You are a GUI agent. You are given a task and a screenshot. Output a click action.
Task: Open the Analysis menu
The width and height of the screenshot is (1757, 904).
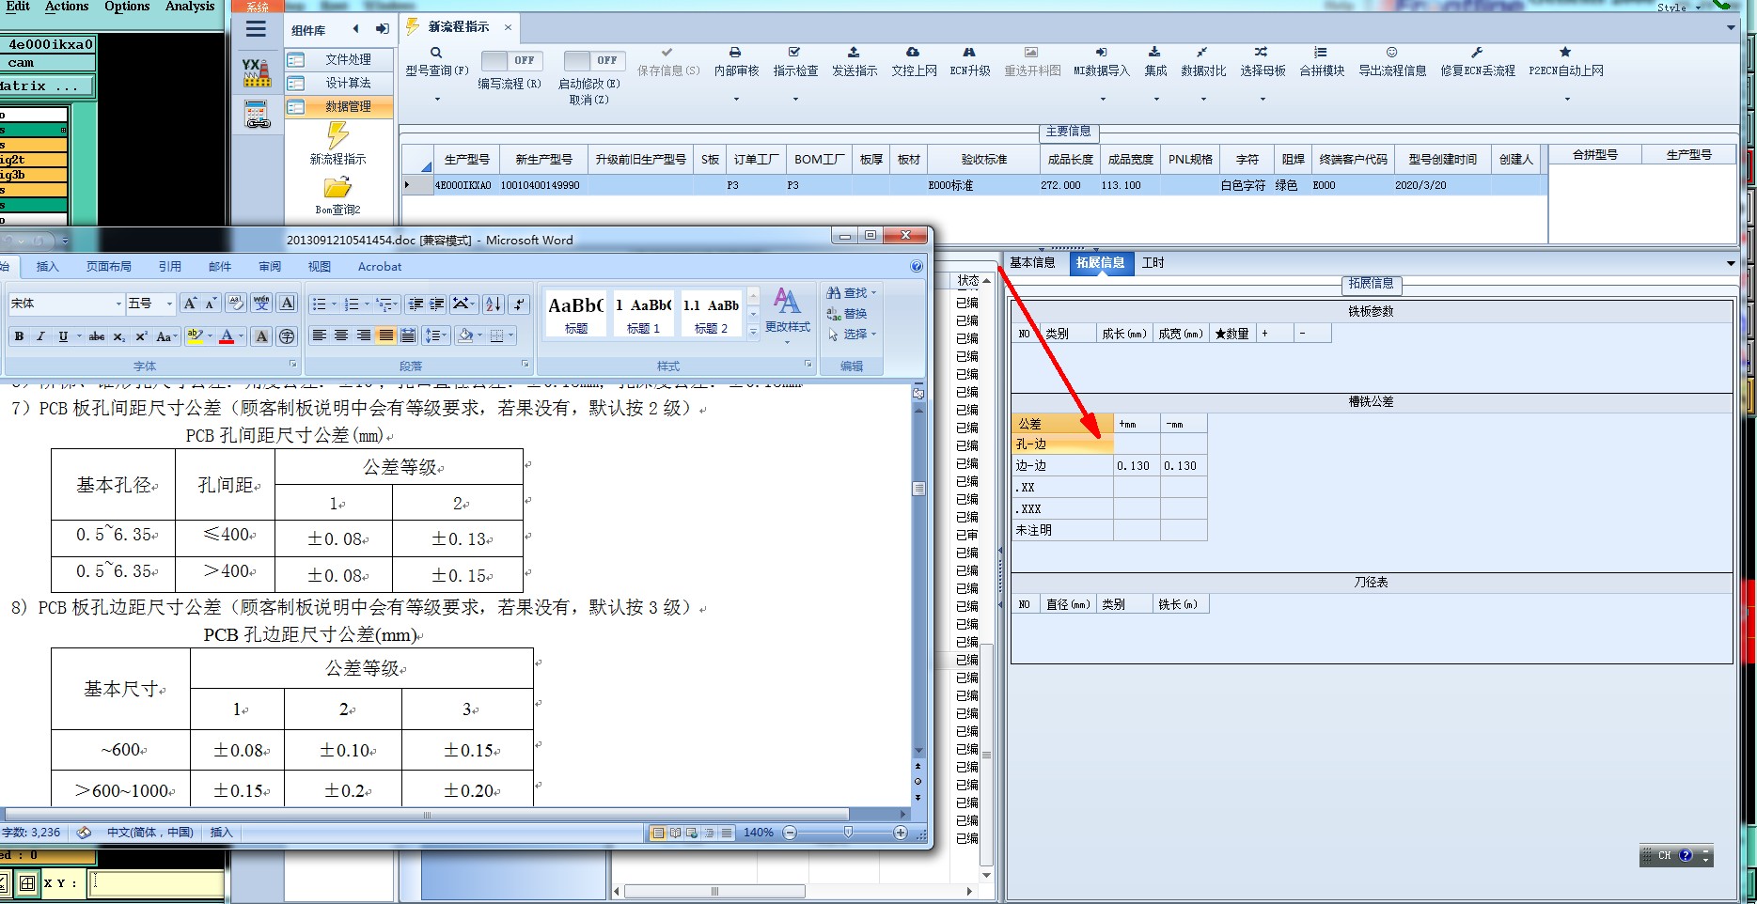pyautogui.click(x=190, y=7)
